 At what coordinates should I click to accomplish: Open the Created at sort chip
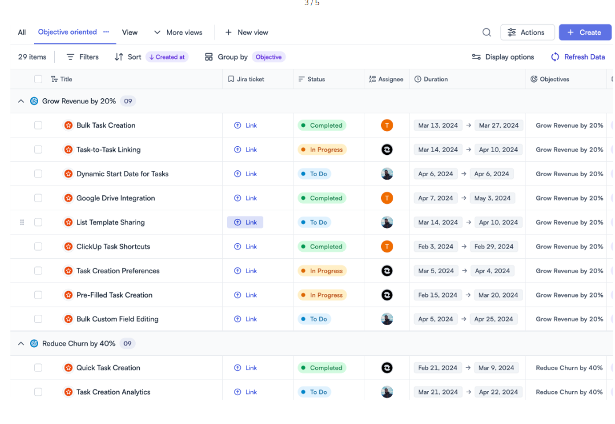(167, 57)
